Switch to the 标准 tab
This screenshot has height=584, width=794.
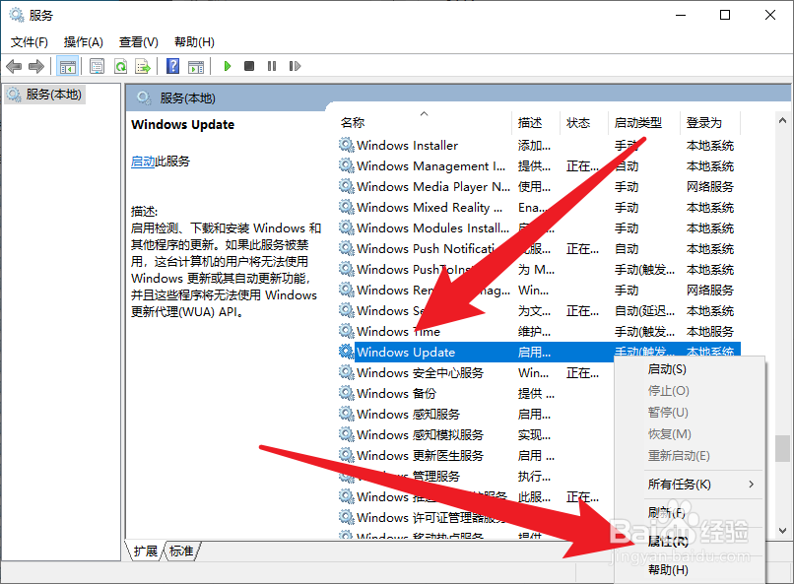point(181,551)
